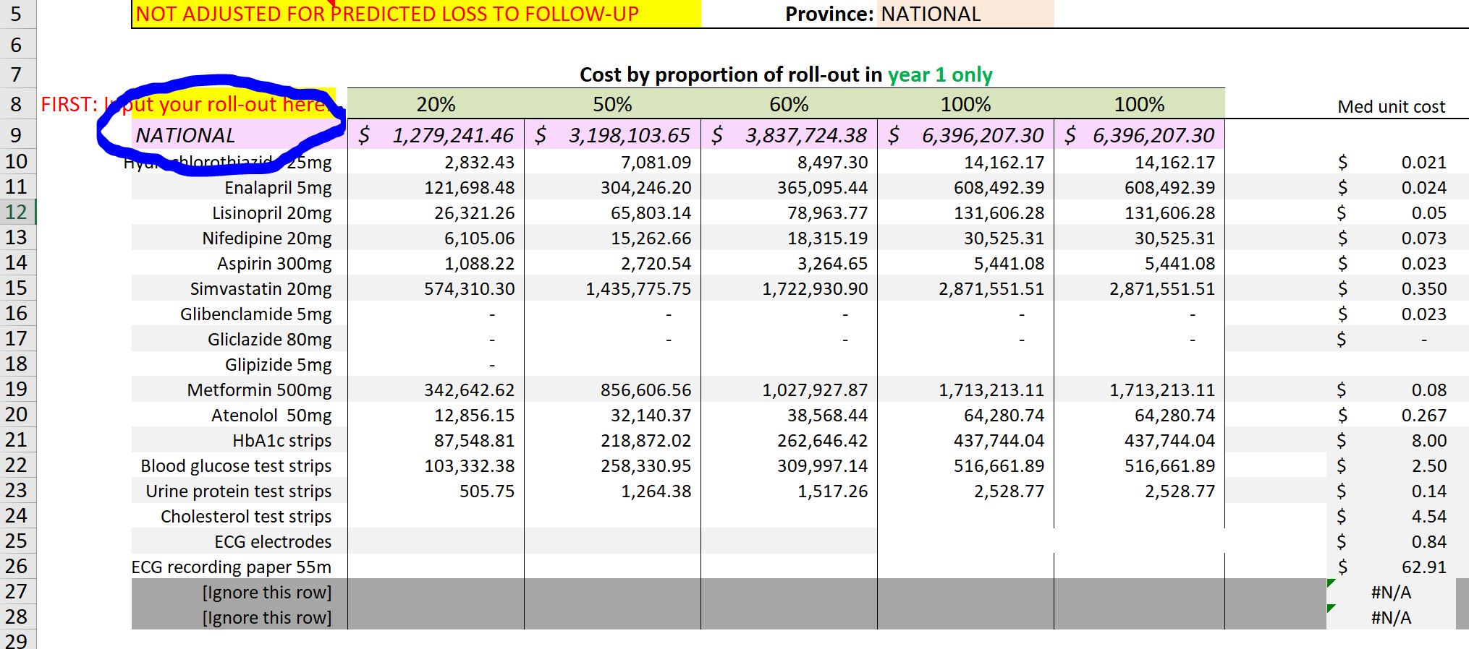Select the Aspirin 300mg row label
The width and height of the screenshot is (1469, 649).
click(274, 264)
